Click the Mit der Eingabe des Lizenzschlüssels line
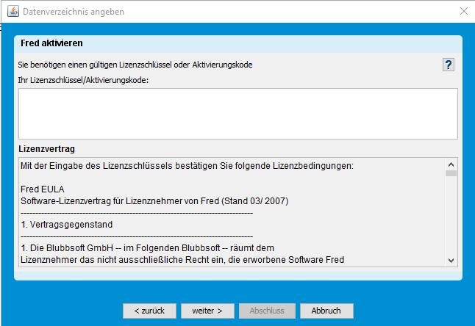This screenshot has width=475, height=326. 187,166
